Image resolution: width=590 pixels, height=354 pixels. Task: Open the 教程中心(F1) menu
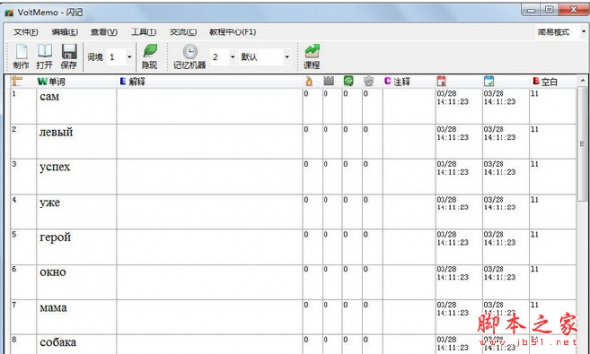[x=232, y=32]
